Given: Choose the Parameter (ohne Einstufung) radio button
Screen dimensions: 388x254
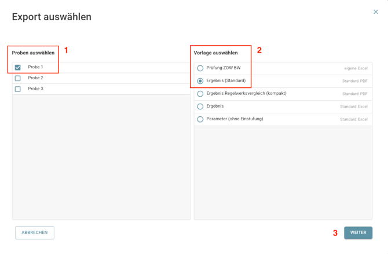Looking at the screenshot, I should point(200,119).
